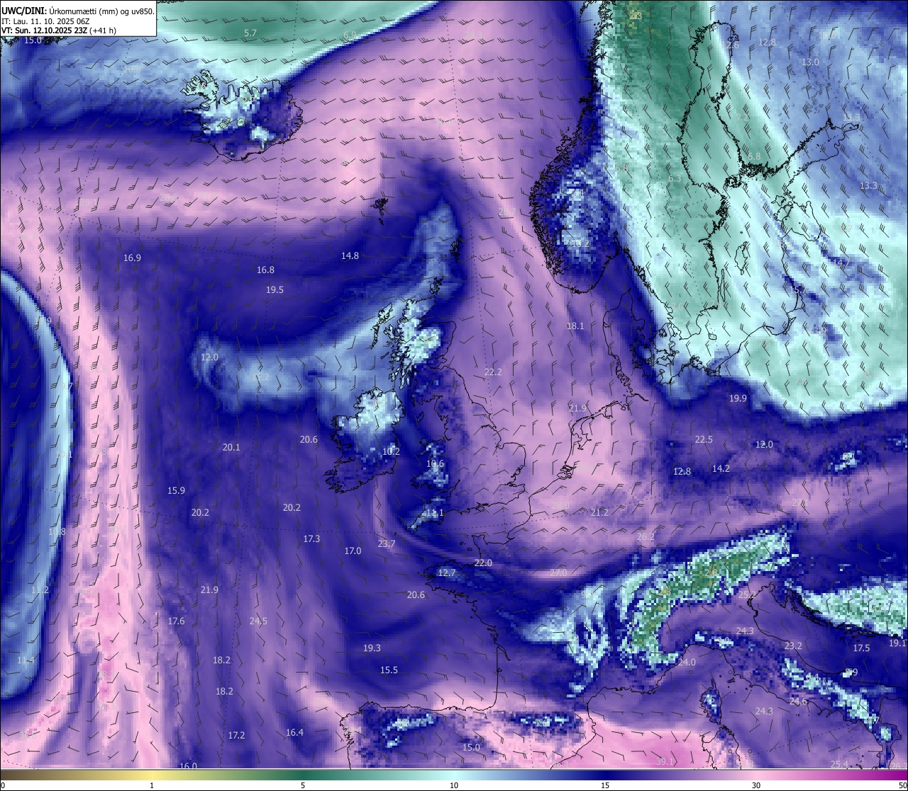Click the 6.3 value label
This screenshot has height=791, width=908.
click(x=675, y=179)
